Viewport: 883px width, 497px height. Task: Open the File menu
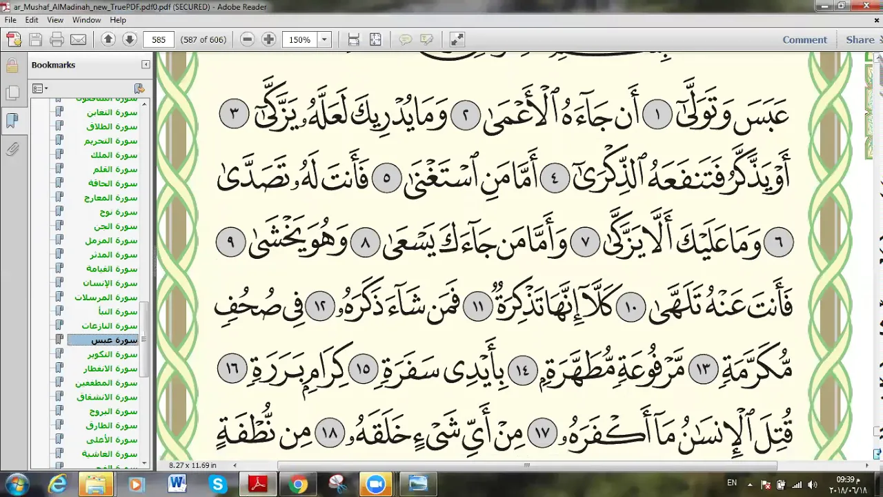click(10, 20)
